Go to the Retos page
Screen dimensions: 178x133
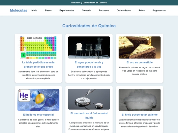pyautogui.click(x=141, y=11)
